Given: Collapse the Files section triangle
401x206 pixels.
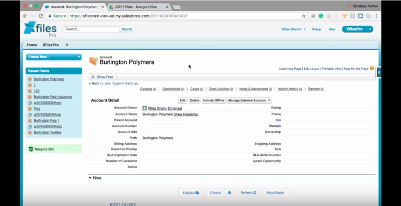Looking at the screenshot, I should click(x=90, y=178).
